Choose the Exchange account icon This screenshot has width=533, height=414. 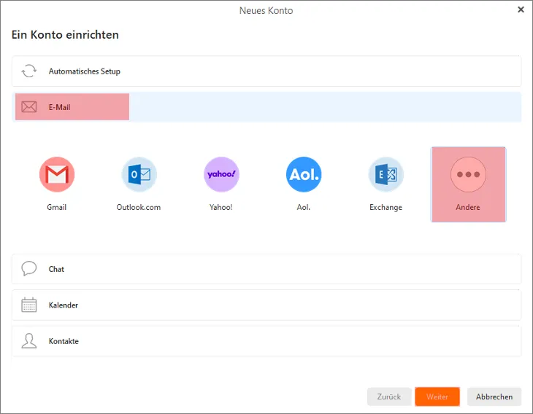(x=386, y=174)
